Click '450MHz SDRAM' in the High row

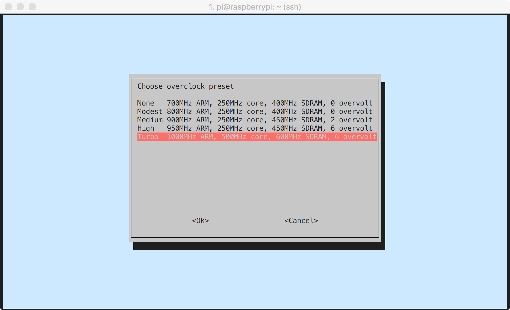click(297, 128)
